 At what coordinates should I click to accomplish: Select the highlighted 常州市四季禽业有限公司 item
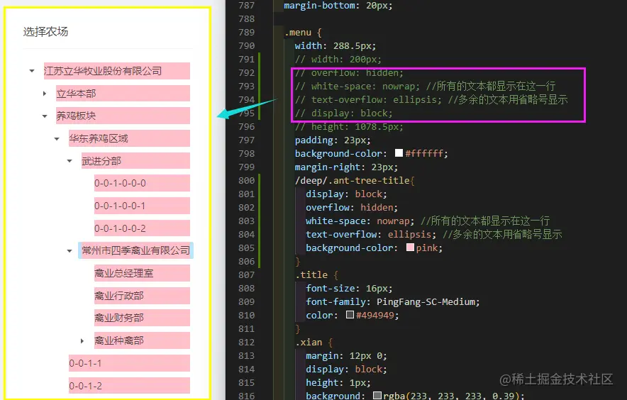click(x=136, y=250)
